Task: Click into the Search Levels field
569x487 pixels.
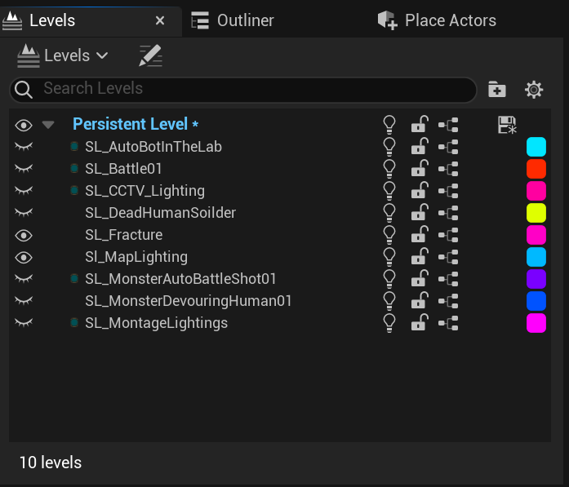Action: click(245, 89)
